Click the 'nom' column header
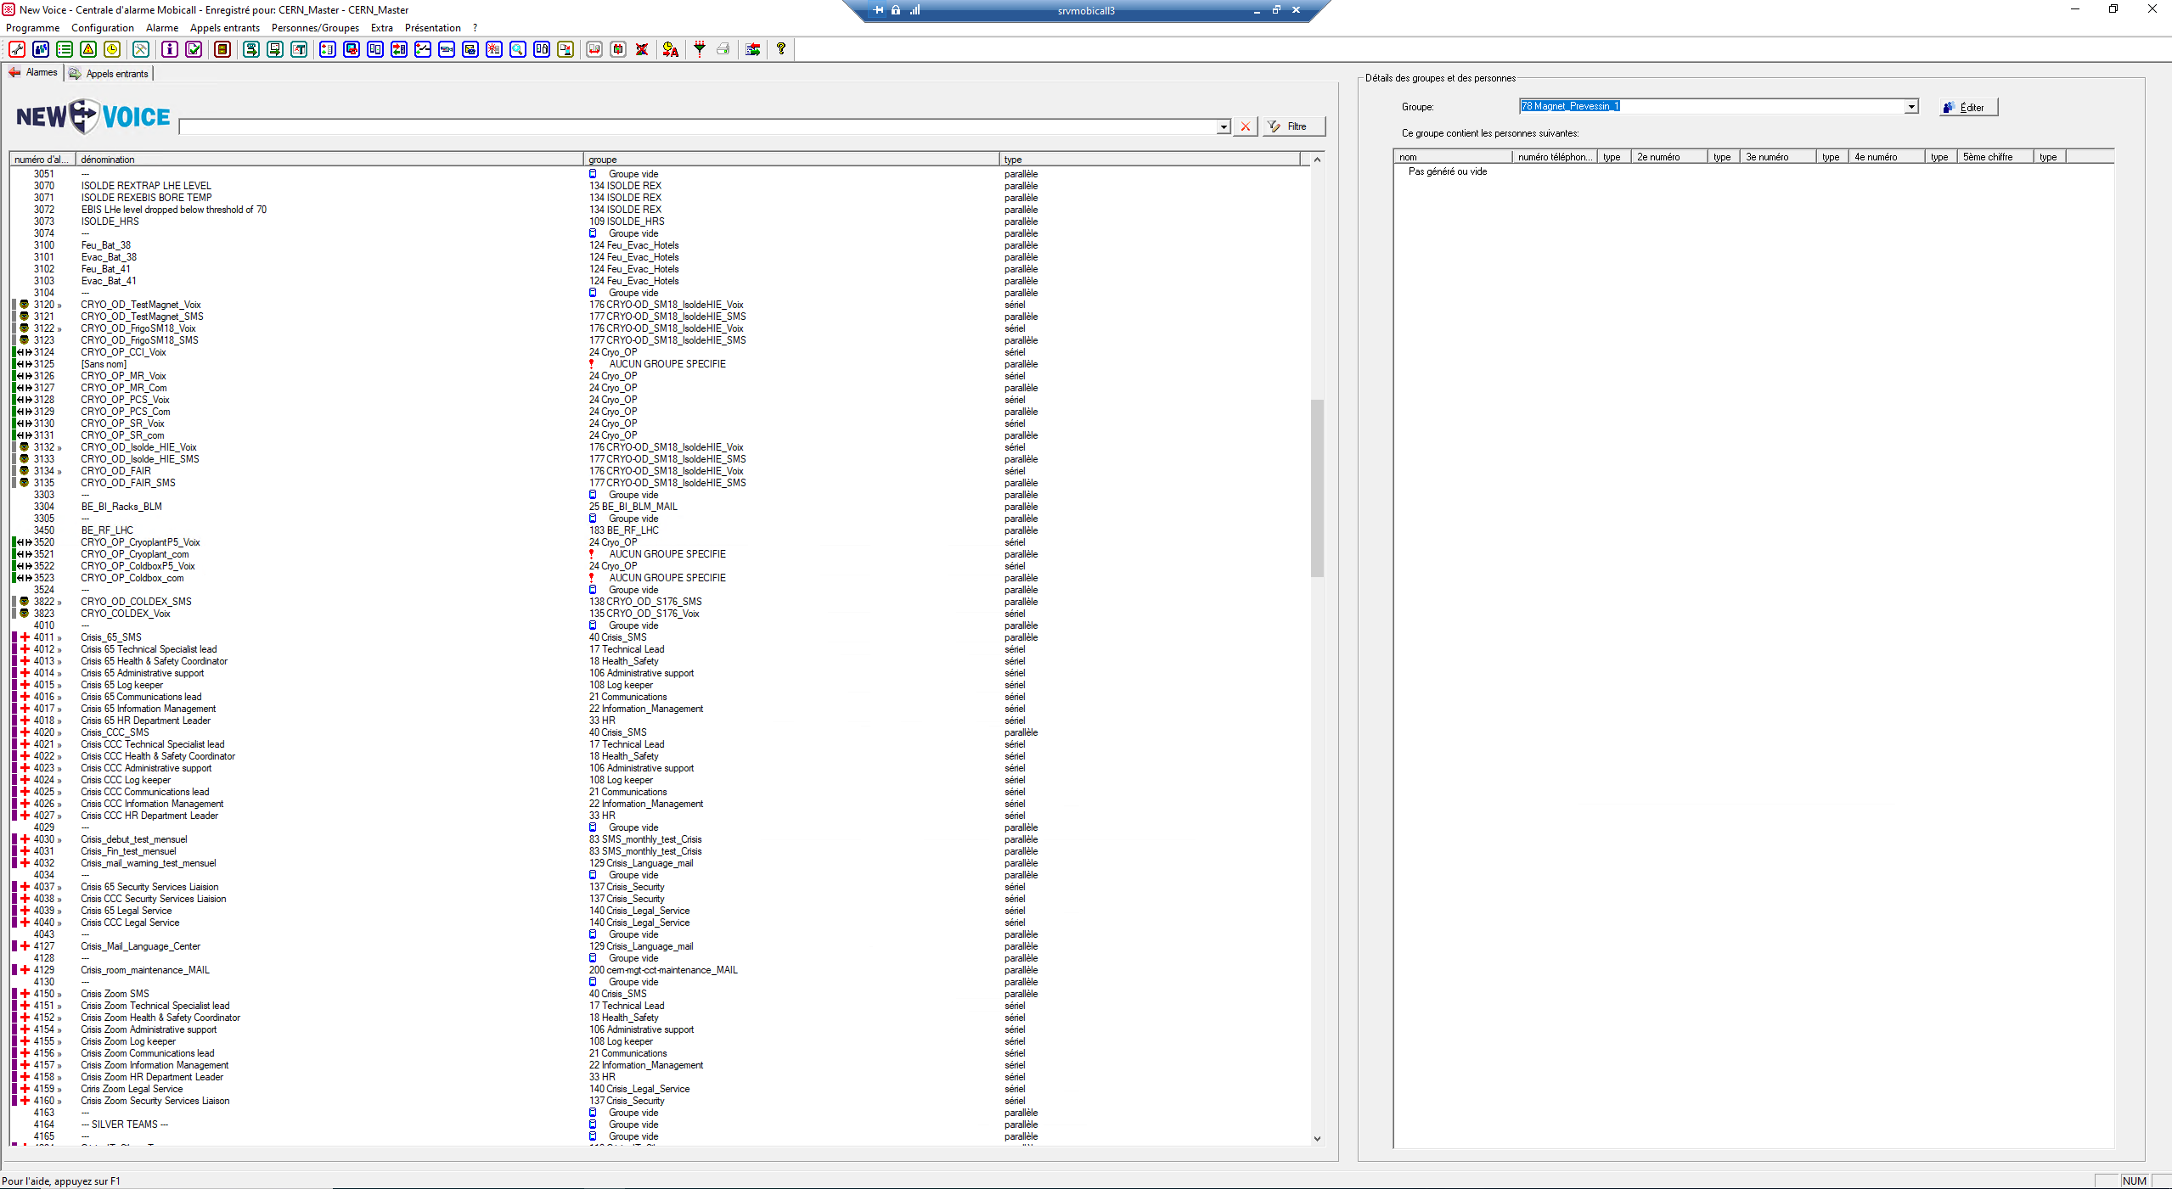2172x1189 pixels. (1453, 157)
